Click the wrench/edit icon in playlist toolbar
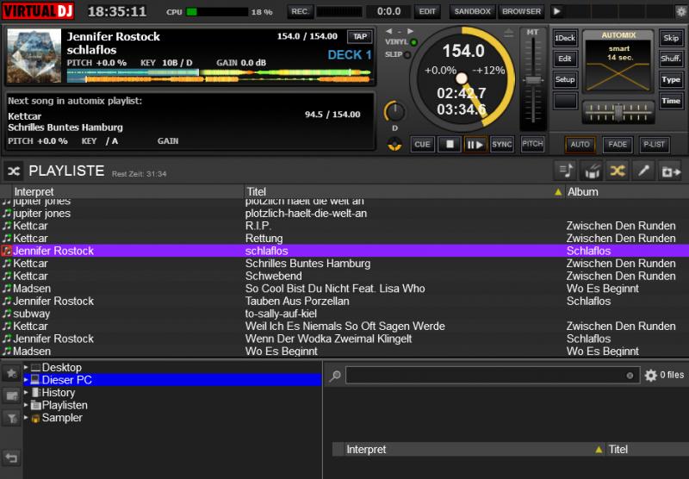 (643, 171)
